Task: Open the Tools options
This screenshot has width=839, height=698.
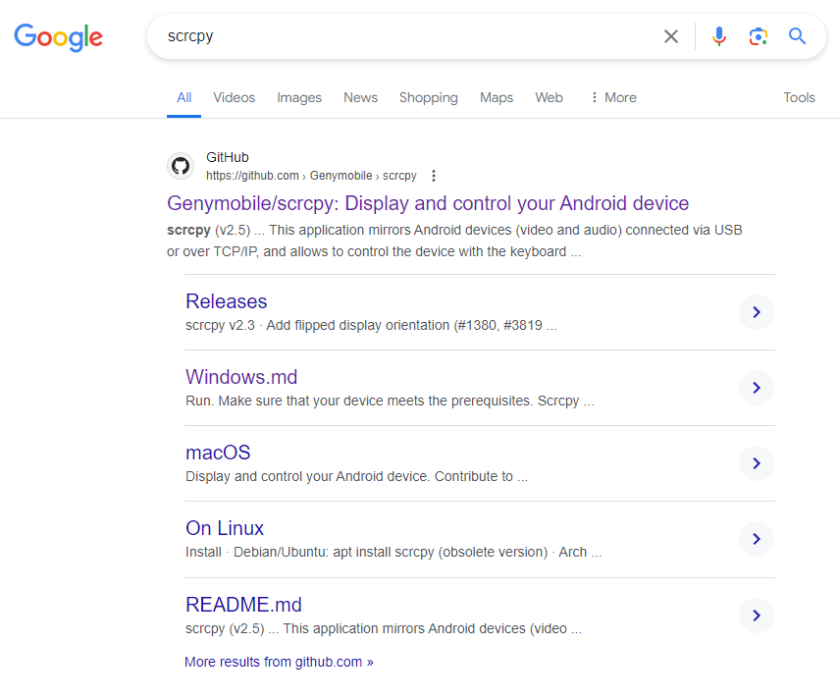Action: (x=799, y=97)
